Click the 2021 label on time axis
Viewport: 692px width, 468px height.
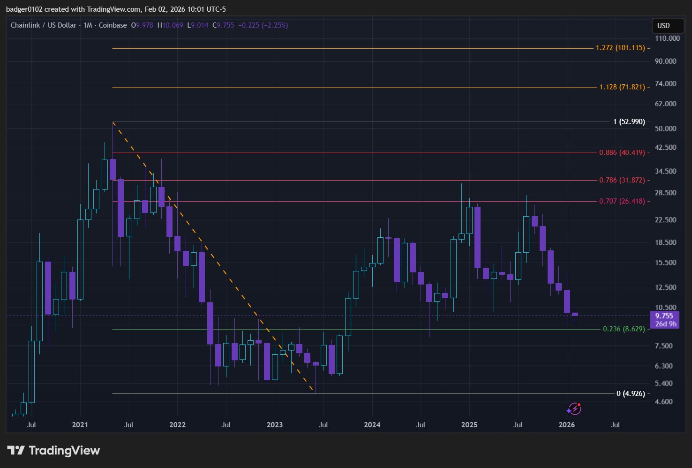(80, 425)
